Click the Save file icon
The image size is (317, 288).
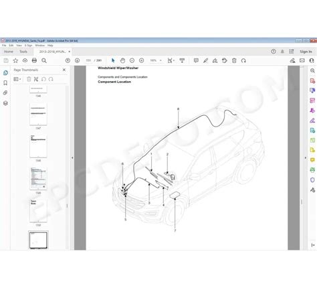(x=6, y=60)
